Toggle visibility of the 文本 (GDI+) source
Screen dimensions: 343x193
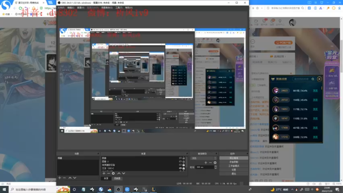181,168
